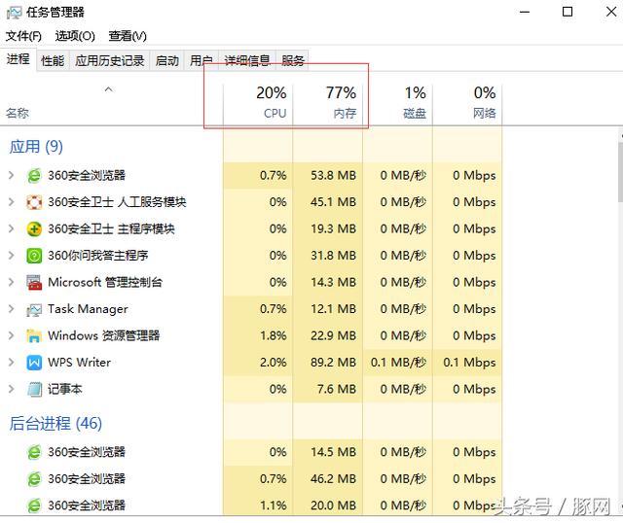Click the Microsoft 管理控制台 icon
This screenshot has height=523, width=623.
pyautogui.click(x=35, y=283)
